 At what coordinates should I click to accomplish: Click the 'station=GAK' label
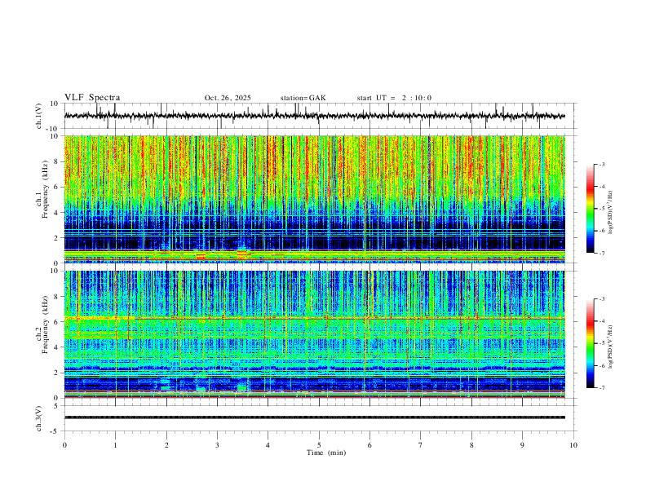(x=303, y=98)
